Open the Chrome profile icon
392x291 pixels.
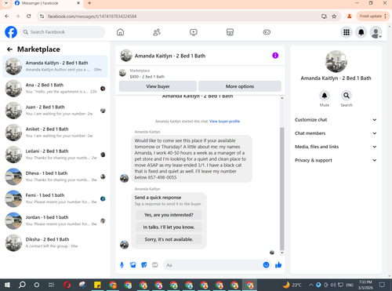point(349,16)
